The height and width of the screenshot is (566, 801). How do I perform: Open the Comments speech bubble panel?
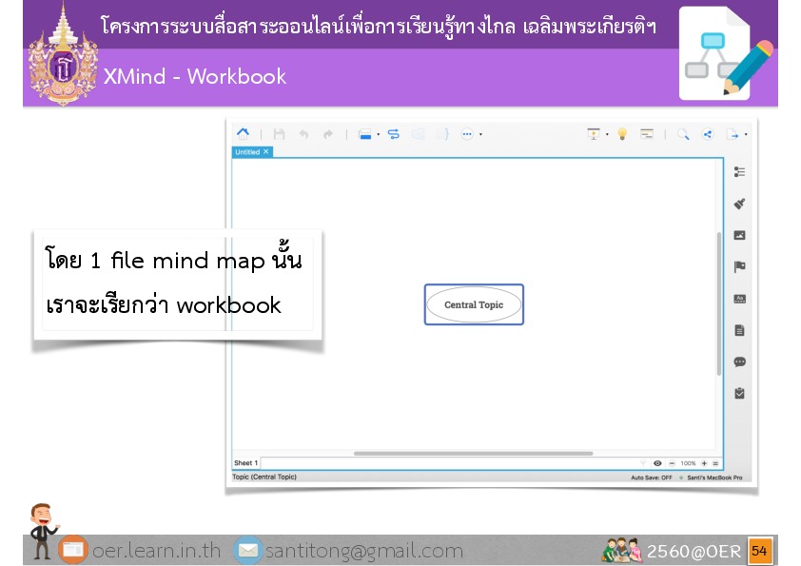click(x=739, y=361)
